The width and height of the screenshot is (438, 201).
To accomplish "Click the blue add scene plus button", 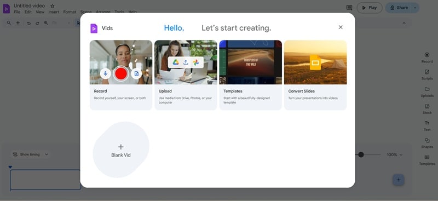I will click(x=399, y=180).
